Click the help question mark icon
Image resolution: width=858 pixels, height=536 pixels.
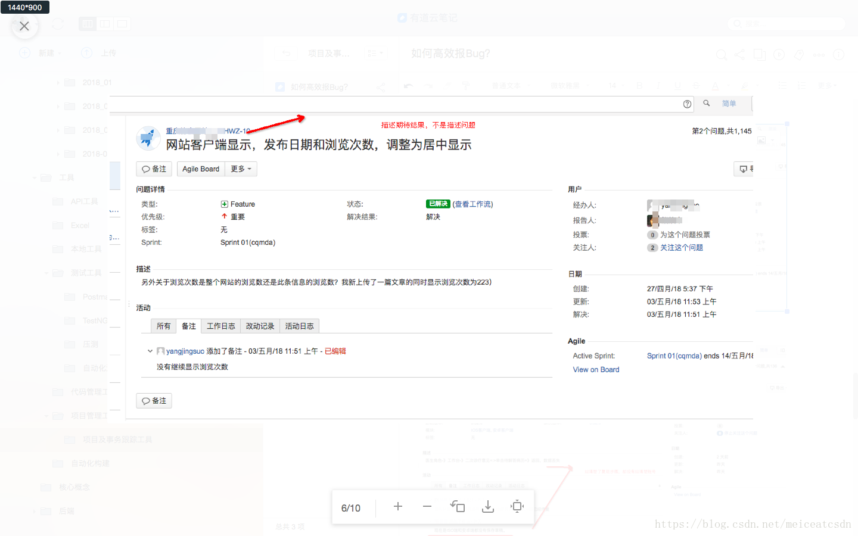[x=687, y=104]
